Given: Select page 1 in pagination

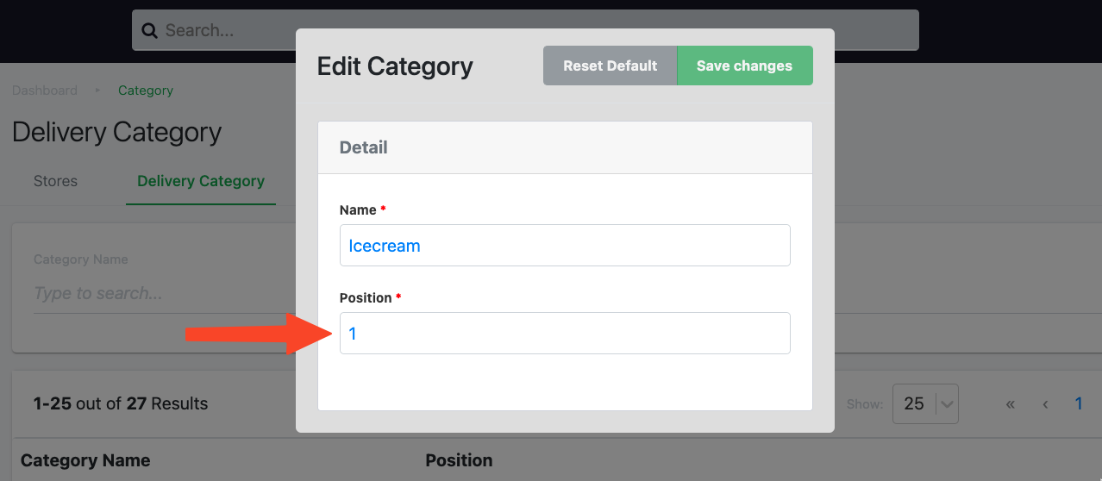Looking at the screenshot, I should pyautogui.click(x=1078, y=403).
